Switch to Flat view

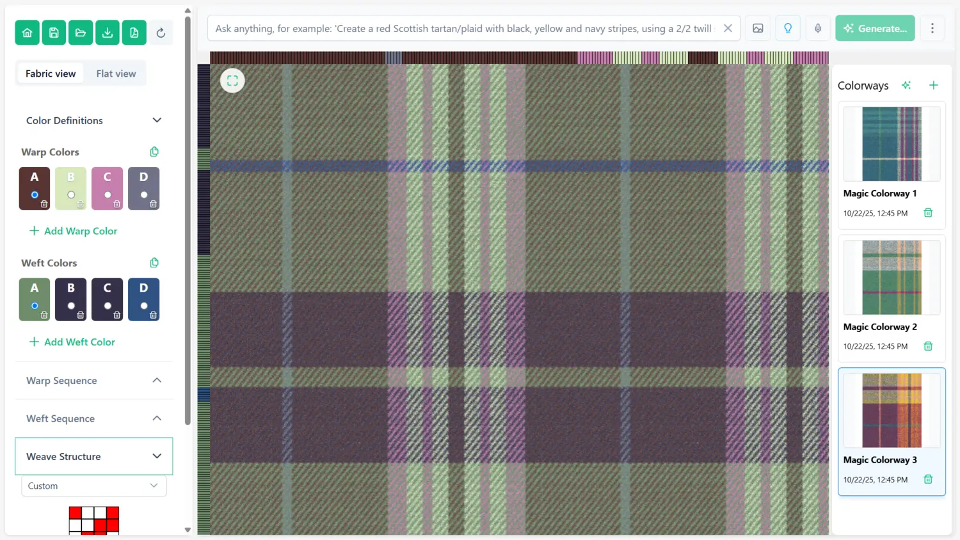pos(116,73)
